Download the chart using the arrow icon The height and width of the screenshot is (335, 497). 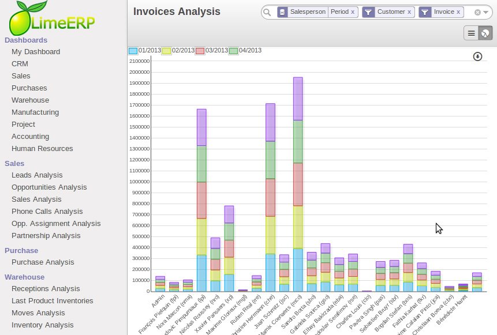477,57
